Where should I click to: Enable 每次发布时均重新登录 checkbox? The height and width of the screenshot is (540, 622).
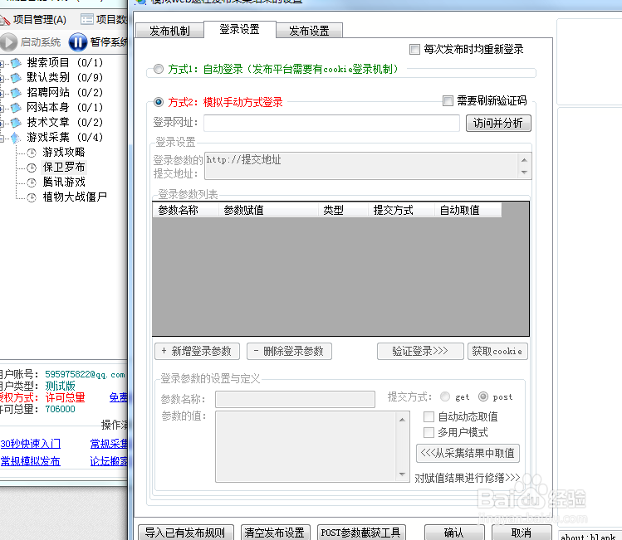point(414,50)
